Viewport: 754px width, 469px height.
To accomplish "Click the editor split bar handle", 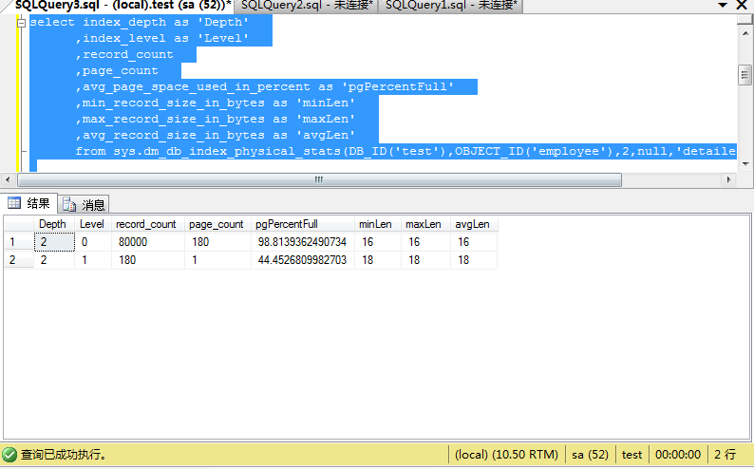I will click(x=745, y=20).
